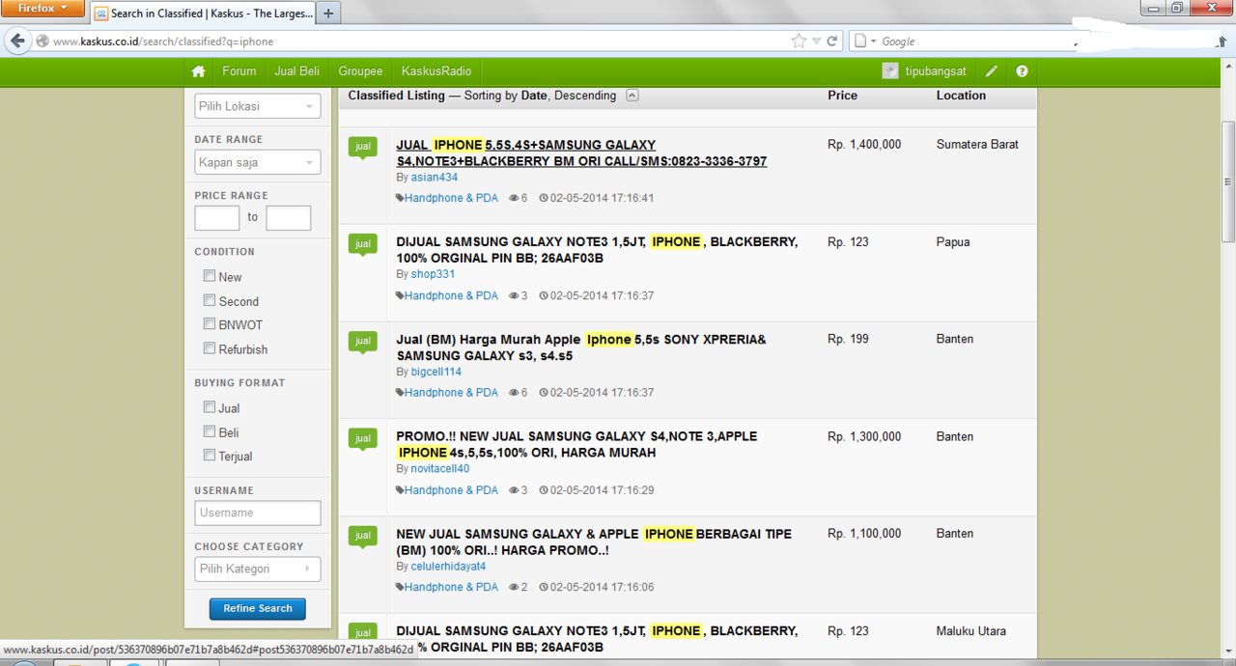The height and width of the screenshot is (666, 1236).
Task: Click the Username filter field
Action: [258, 513]
